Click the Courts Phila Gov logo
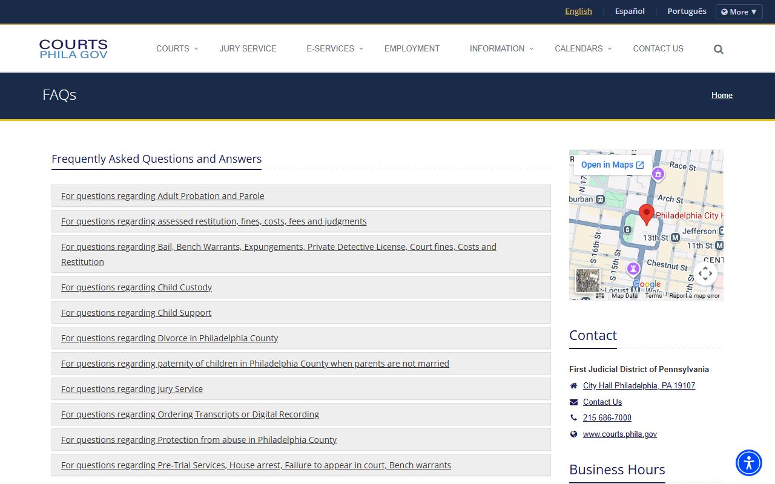 73,49
